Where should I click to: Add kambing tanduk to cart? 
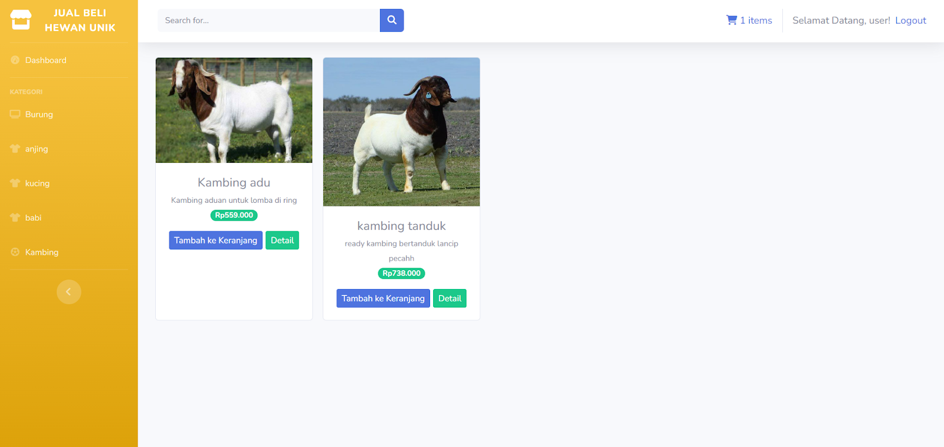383,298
